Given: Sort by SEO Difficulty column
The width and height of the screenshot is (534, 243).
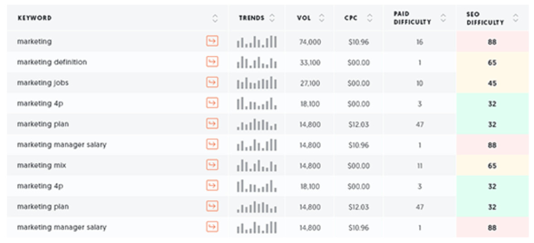Looking at the screenshot, I should (515, 18).
